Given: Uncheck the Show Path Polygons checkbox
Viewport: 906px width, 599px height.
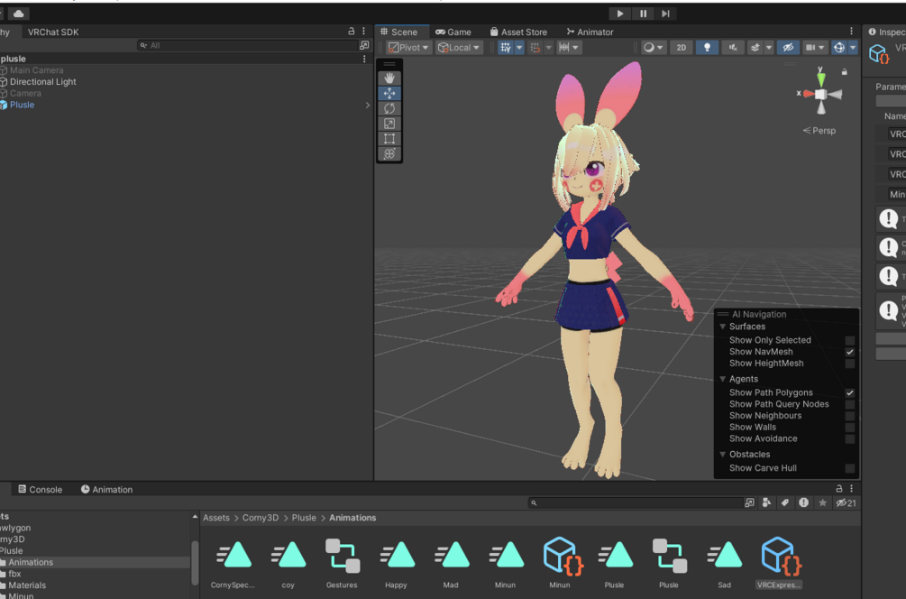Looking at the screenshot, I should pyautogui.click(x=849, y=392).
